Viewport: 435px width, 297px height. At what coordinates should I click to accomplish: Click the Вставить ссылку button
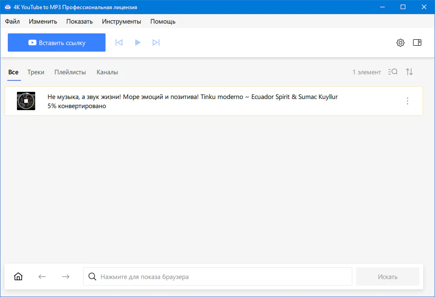click(57, 42)
